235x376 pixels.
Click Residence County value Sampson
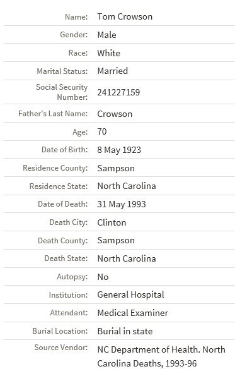116,168
